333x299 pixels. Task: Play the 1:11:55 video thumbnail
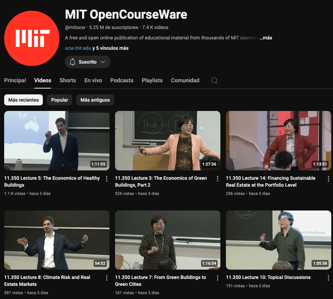pyautogui.click(x=57, y=140)
